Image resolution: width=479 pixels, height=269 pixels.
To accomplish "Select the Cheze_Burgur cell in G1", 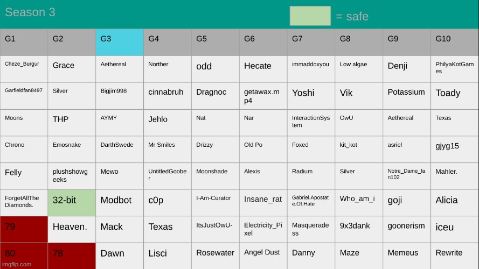I will point(24,69).
